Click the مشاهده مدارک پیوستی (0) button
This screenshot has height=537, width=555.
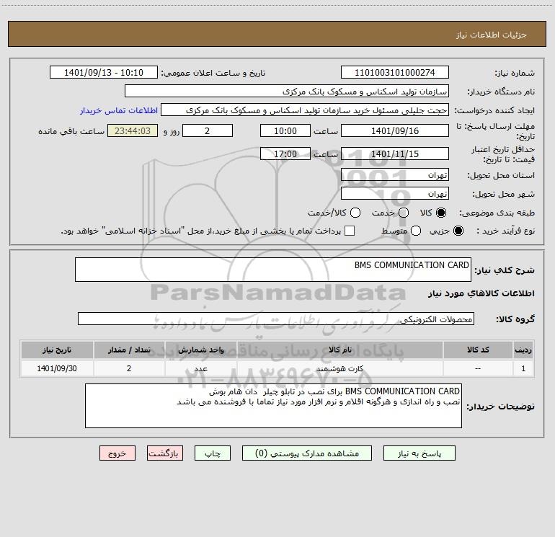[x=307, y=453]
